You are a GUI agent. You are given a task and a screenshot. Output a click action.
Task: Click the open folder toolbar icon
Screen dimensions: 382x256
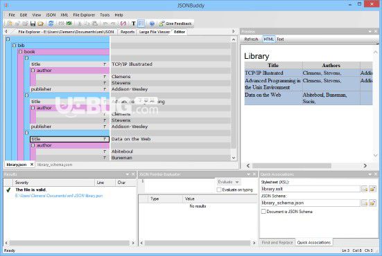point(40,24)
